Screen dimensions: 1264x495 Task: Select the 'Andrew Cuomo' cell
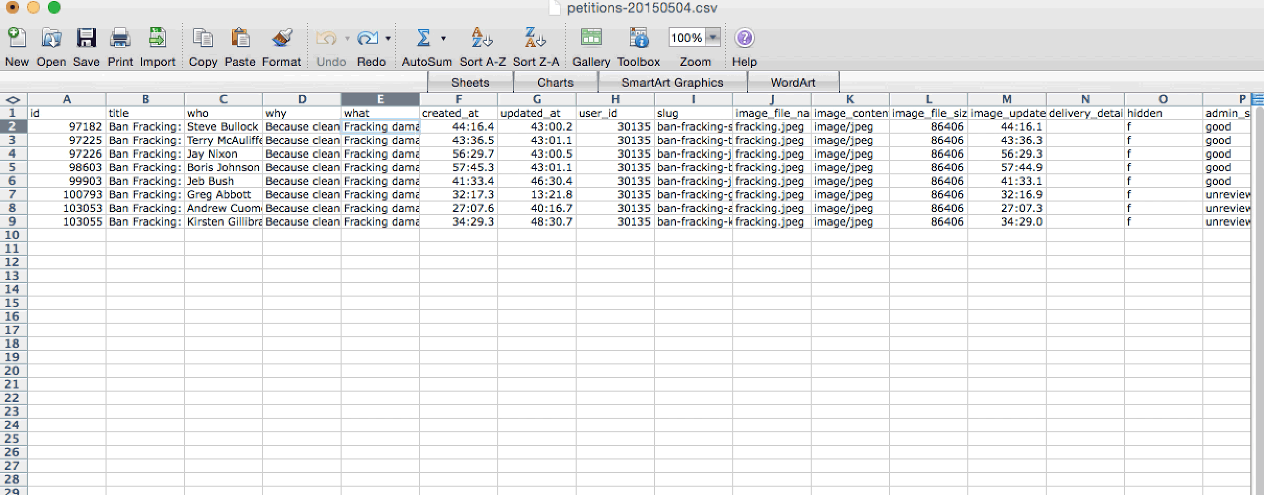tap(224, 208)
